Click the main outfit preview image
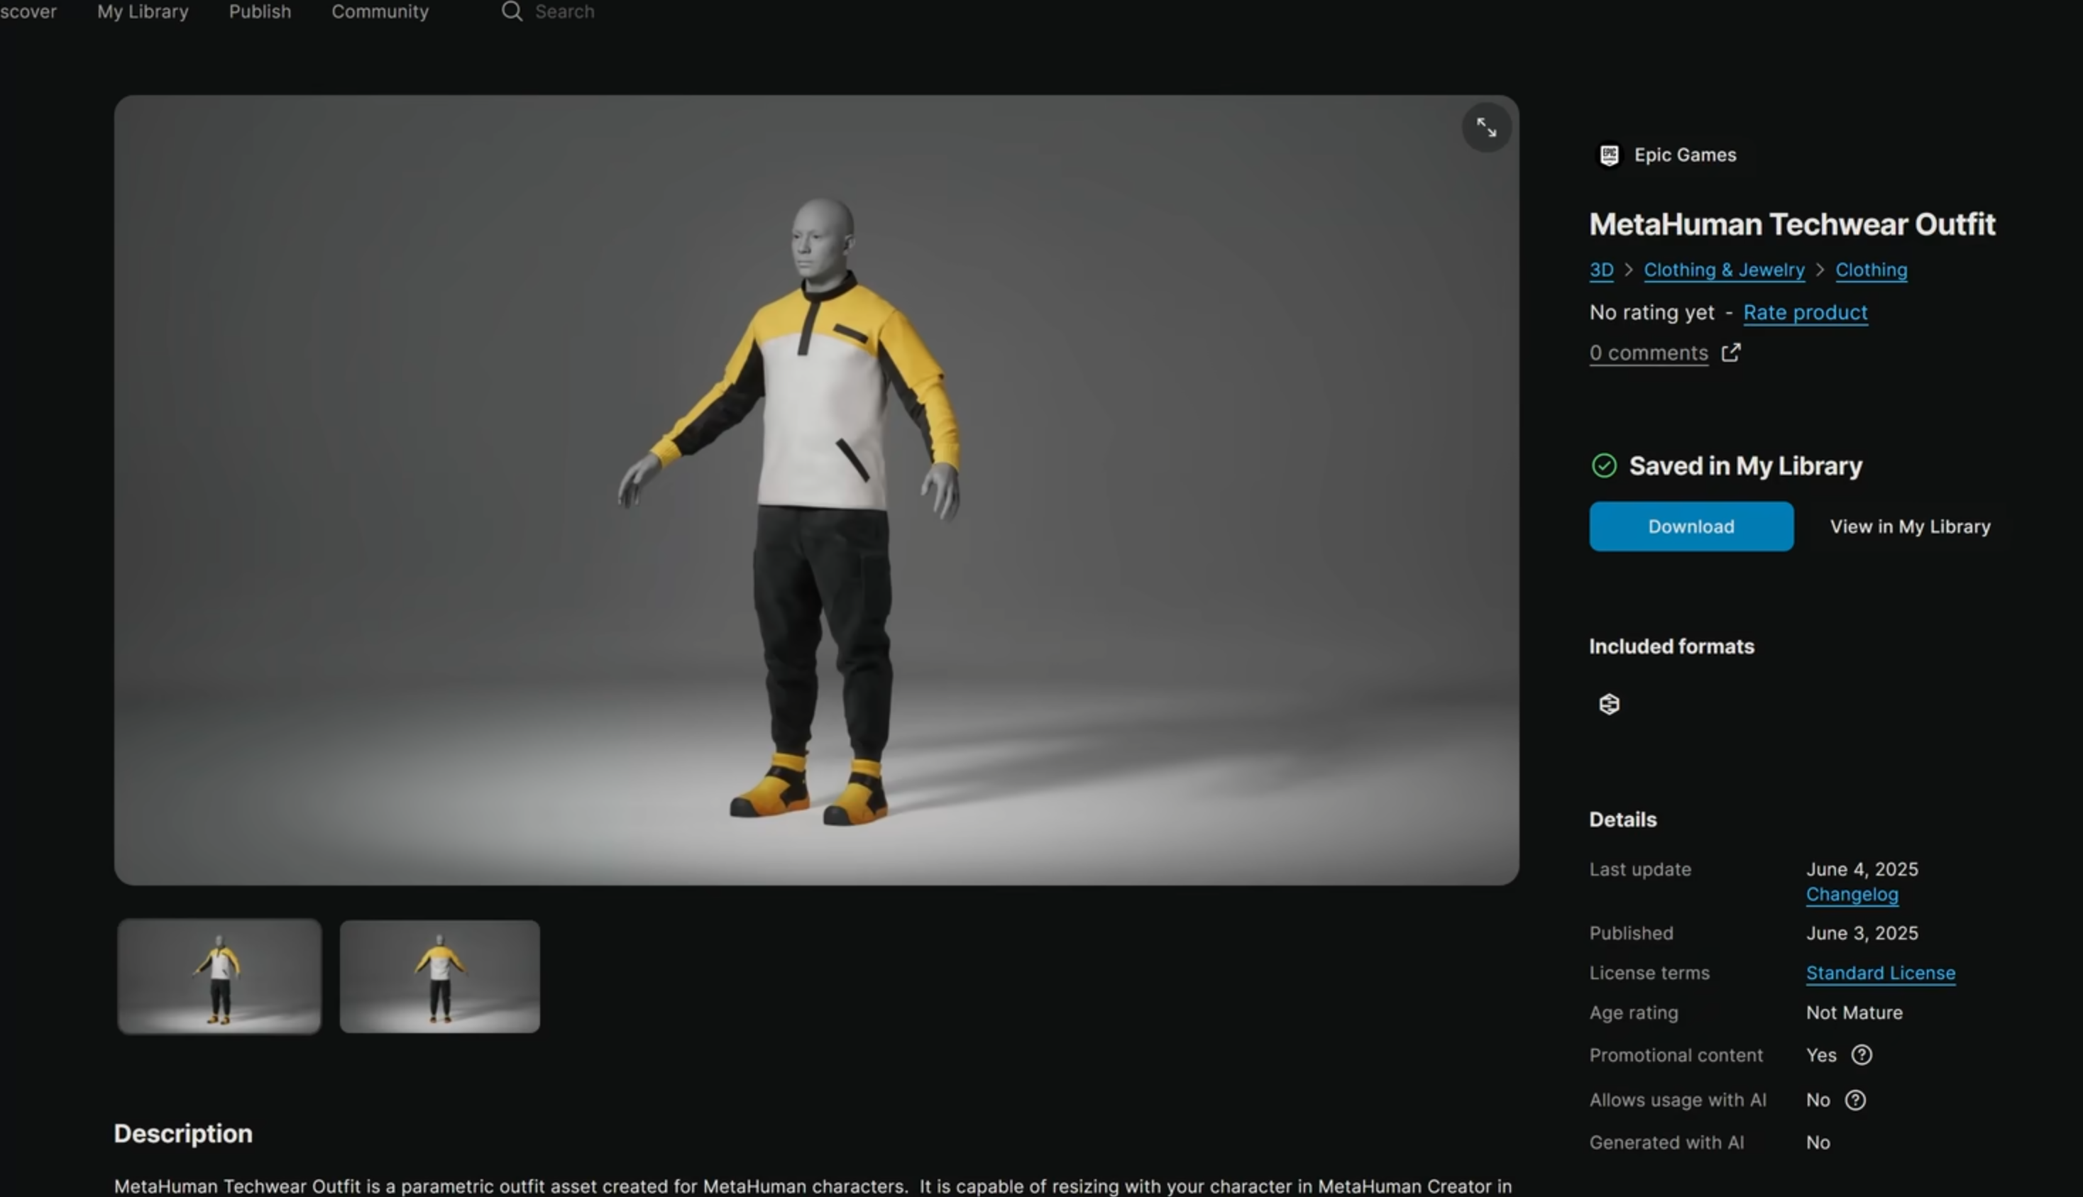 [817, 490]
